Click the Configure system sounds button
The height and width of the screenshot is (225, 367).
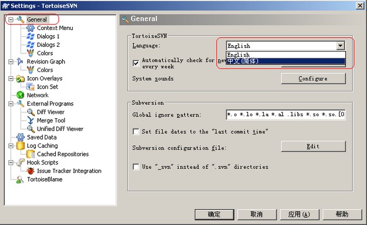point(313,79)
